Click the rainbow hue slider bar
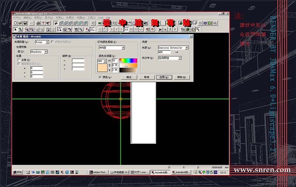Viewport: 296px width, 187px height. coord(128,60)
